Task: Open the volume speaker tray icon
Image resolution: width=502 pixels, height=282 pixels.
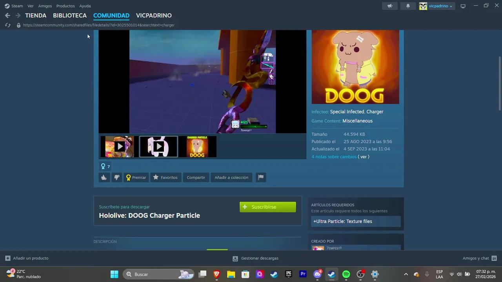Action: [x=459, y=274]
